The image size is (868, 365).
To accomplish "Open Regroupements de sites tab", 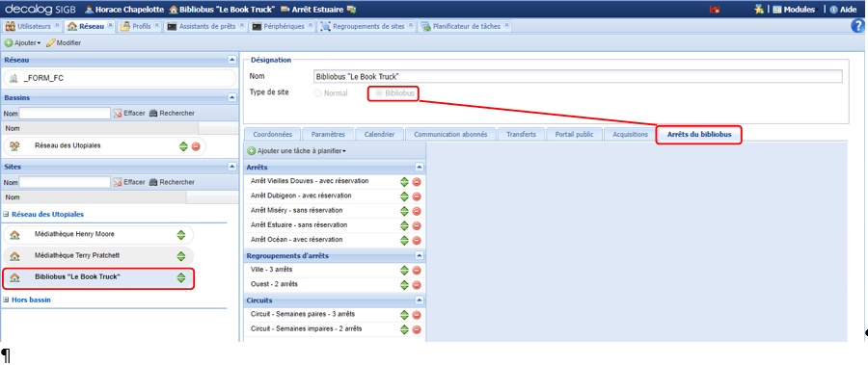I will click(367, 26).
